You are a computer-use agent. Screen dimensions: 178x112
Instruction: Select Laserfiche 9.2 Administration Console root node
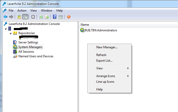click(x=34, y=24)
